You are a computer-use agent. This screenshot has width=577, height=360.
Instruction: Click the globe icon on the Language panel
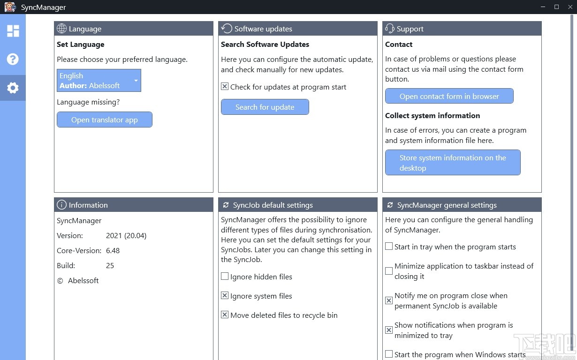61,28
